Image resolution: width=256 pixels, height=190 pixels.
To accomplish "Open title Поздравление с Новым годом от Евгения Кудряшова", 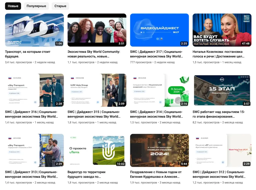I will pyautogui.click(x=156, y=174).
